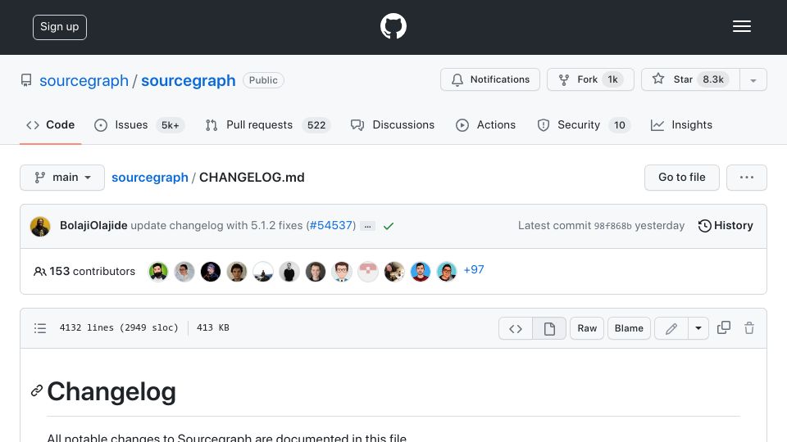The height and width of the screenshot is (442, 787).
Task: Click the 413 KB file size text
Action: (x=213, y=327)
